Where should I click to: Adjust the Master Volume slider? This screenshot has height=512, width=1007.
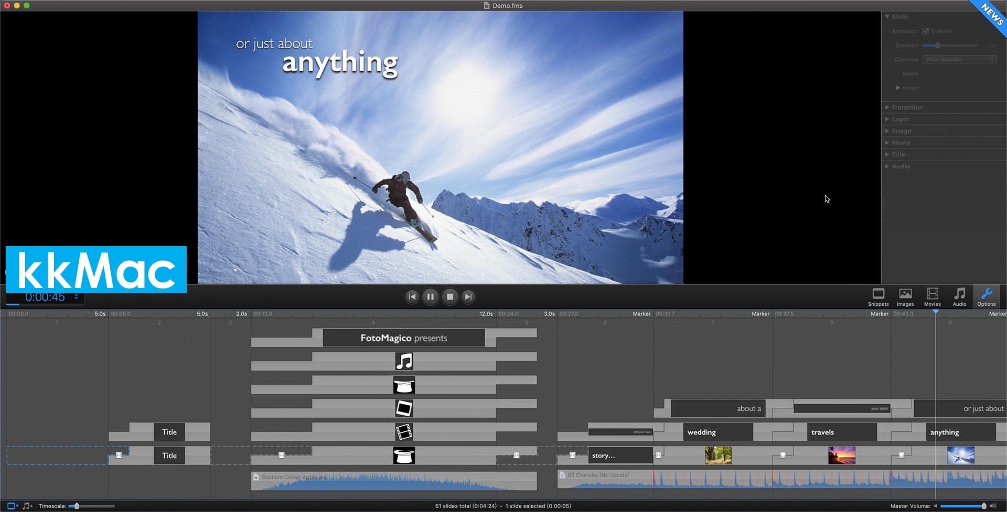pos(963,506)
